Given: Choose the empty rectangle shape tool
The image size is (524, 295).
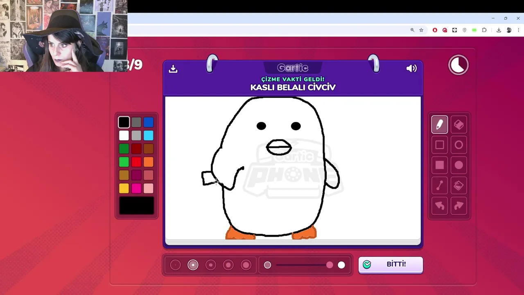Looking at the screenshot, I should 440,145.
